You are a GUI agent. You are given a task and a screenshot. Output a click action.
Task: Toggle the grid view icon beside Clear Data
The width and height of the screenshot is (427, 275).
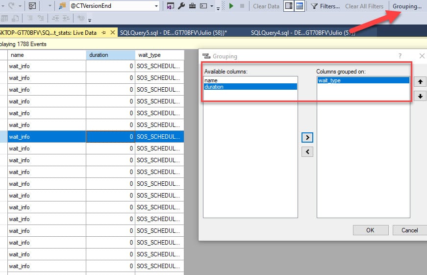pyautogui.click(x=299, y=6)
